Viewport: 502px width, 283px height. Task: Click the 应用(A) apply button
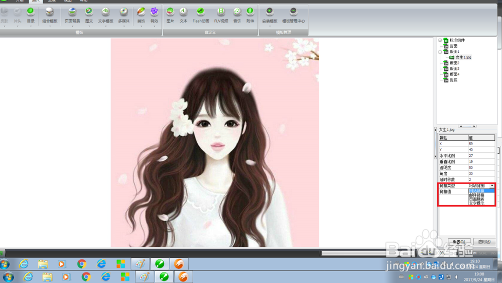(x=484, y=242)
